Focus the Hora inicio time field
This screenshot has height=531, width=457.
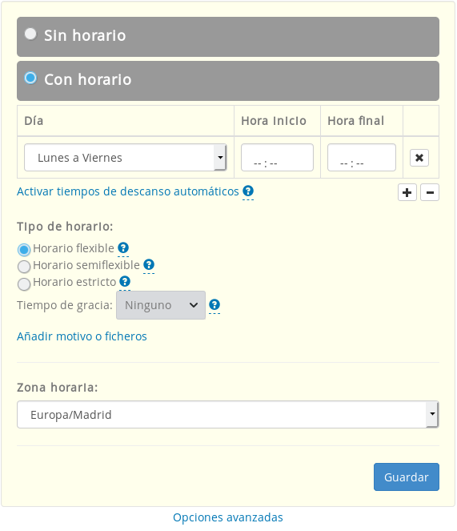coord(277,158)
